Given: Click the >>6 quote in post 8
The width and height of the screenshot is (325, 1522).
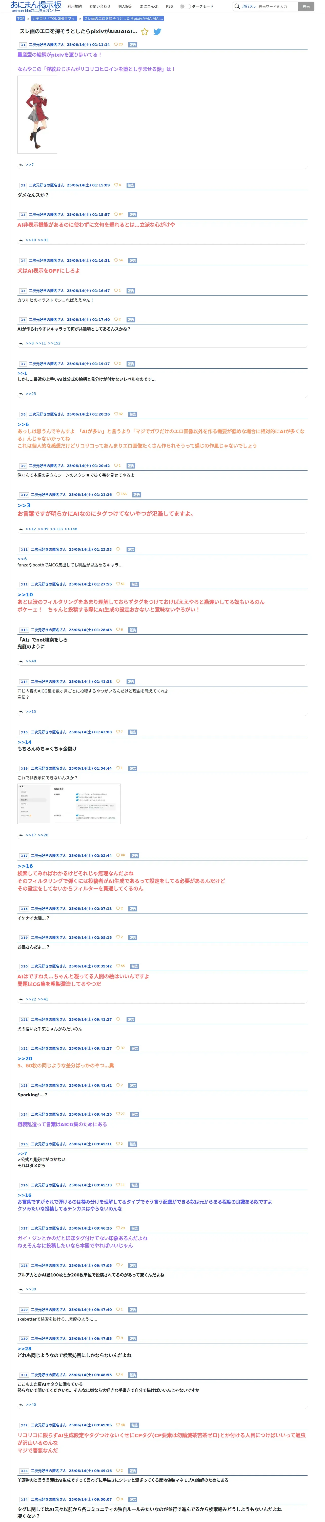Looking at the screenshot, I should point(23,424).
